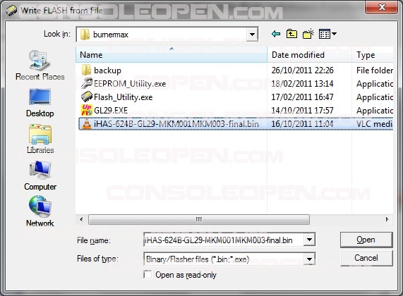Viewport: 403px width, 296px height.
Task: Open the View Menu icon
Action: click(x=327, y=34)
